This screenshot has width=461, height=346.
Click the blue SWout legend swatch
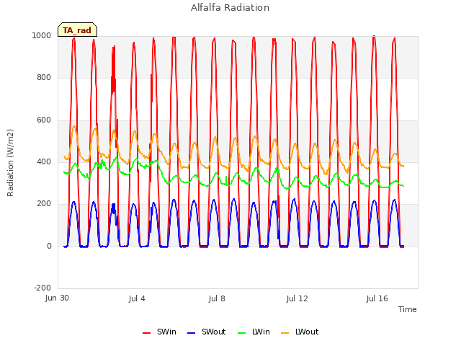[191, 333]
